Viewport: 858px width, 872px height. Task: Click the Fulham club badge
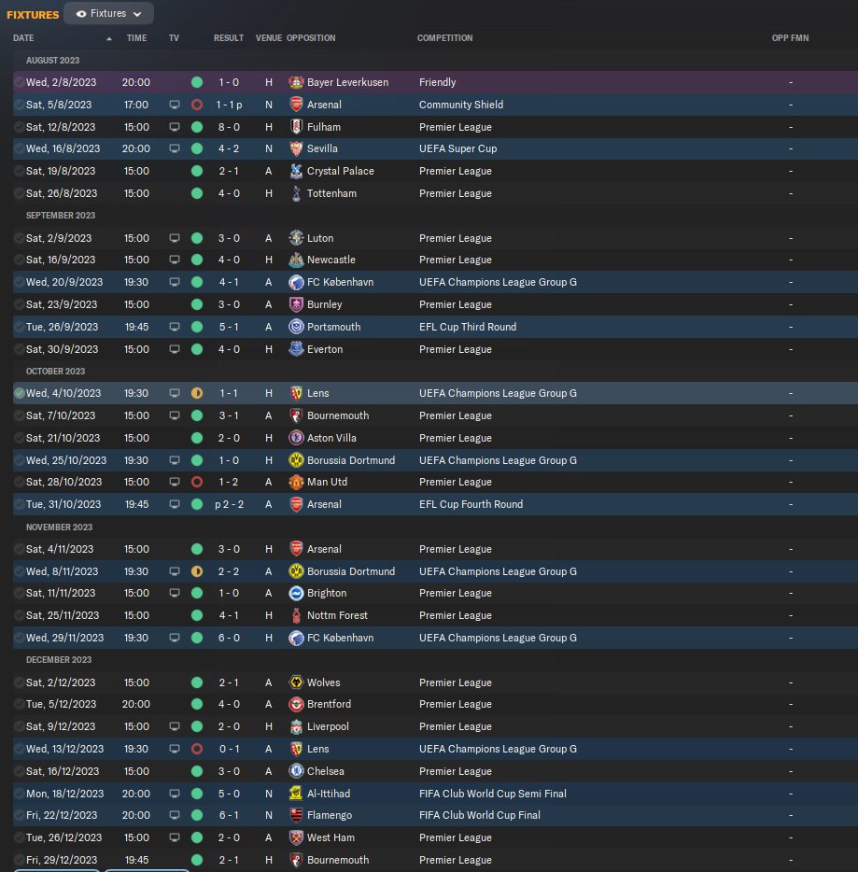pyautogui.click(x=296, y=127)
